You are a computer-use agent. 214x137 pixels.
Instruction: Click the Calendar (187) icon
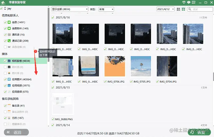tap(9, 118)
